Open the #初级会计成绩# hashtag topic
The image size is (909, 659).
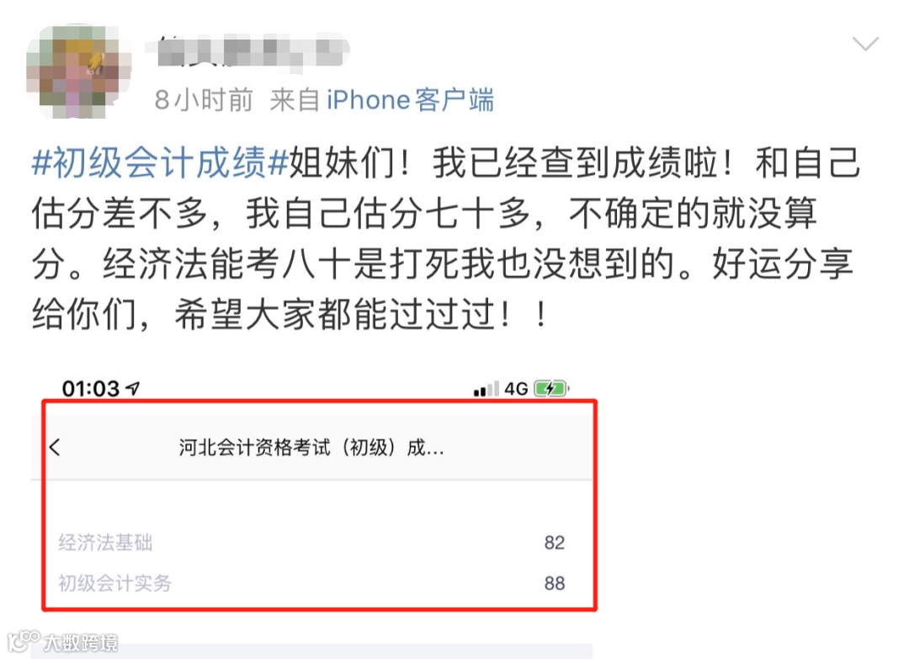tap(160, 162)
